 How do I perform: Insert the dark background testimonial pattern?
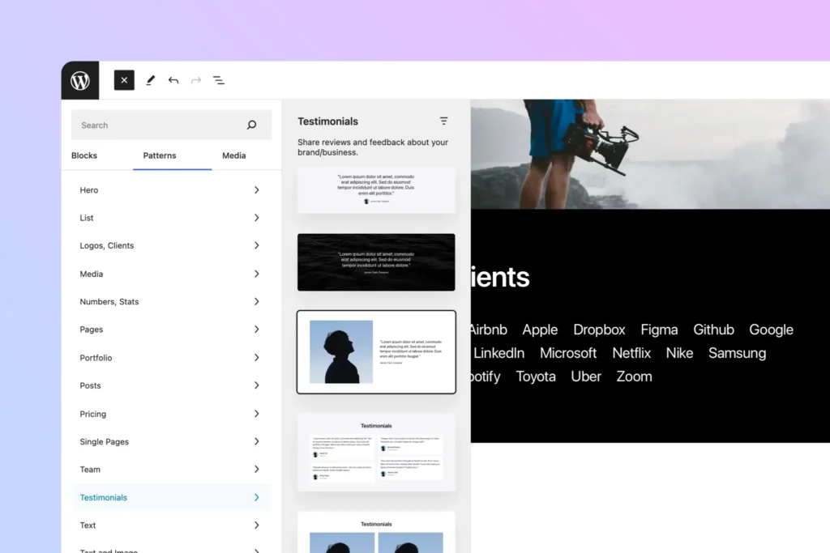pyautogui.click(x=376, y=262)
